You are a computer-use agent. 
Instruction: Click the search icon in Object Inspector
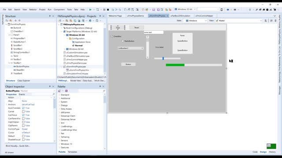pos(54,94)
